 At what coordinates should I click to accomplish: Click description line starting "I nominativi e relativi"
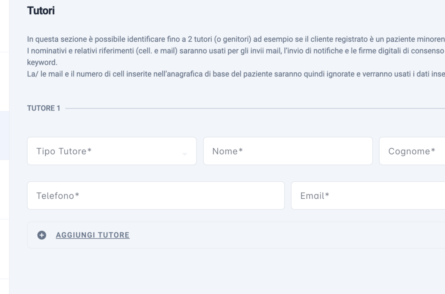coord(236,51)
